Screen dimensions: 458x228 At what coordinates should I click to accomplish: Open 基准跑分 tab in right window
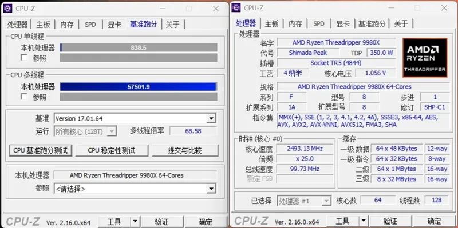pos(372,23)
